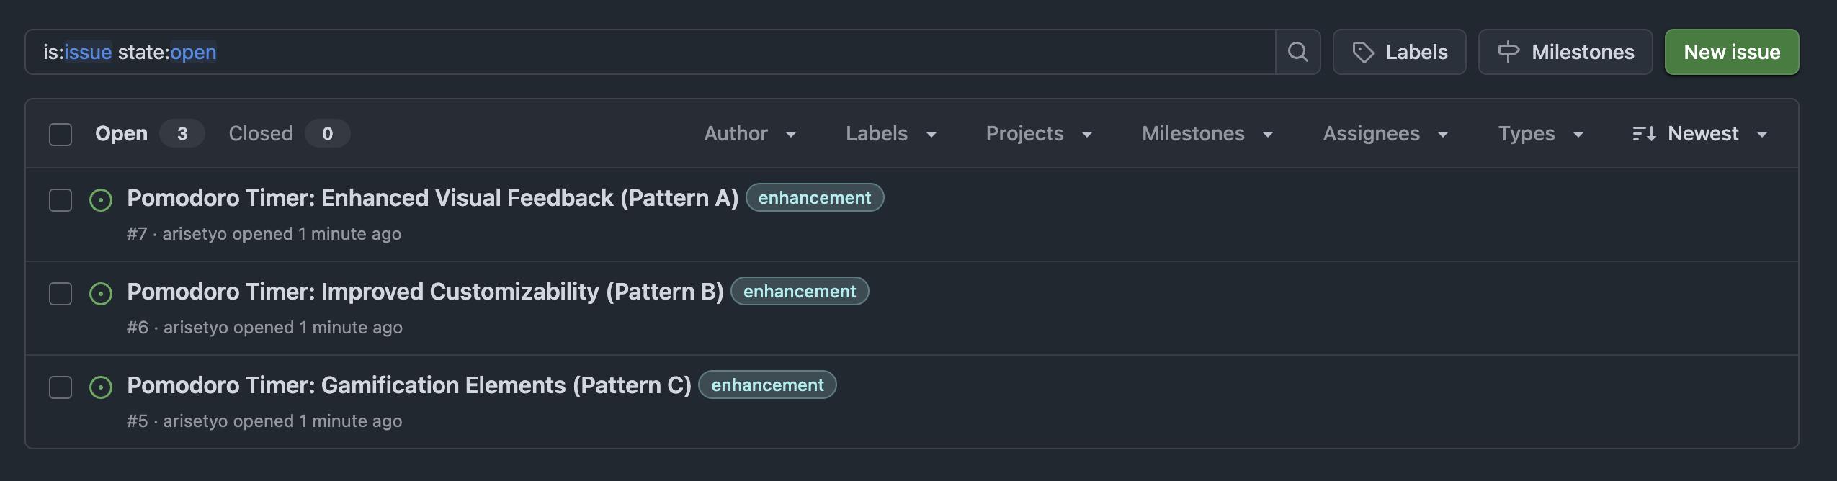Click the search magnifier icon button
The image size is (1837, 481).
(1297, 52)
